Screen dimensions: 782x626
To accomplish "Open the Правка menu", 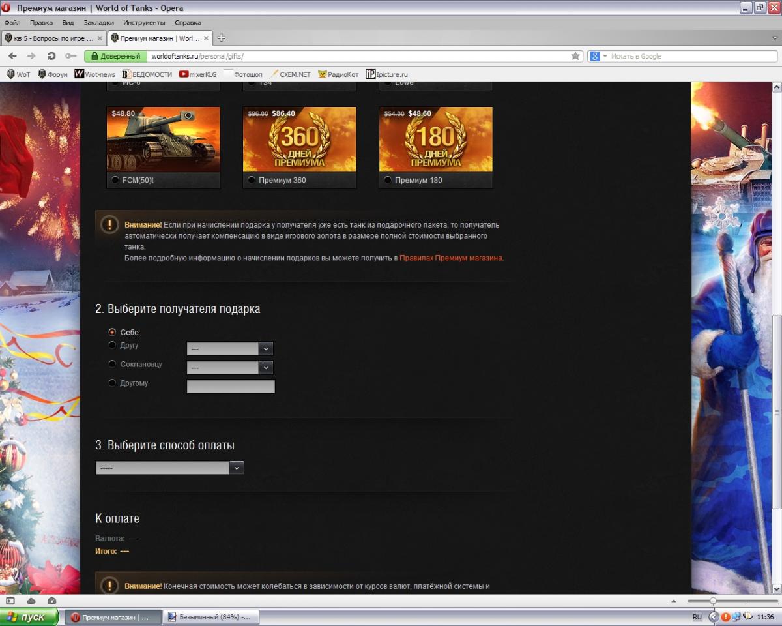I will (41, 22).
